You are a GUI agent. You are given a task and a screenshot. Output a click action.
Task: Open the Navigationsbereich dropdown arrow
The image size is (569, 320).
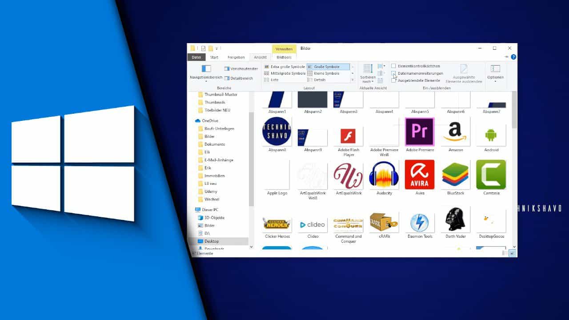(x=206, y=82)
